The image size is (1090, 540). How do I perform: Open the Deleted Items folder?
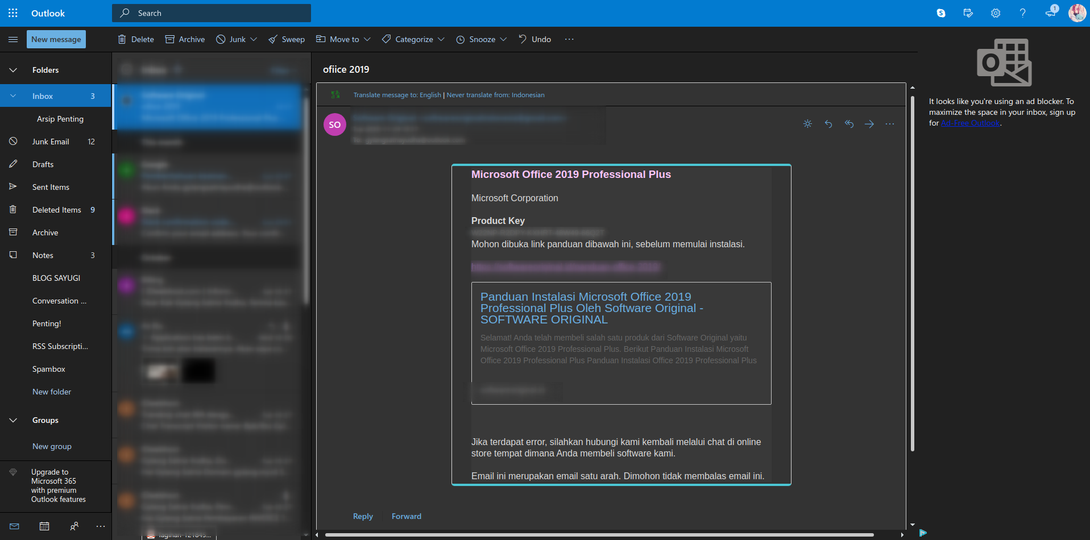56,210
